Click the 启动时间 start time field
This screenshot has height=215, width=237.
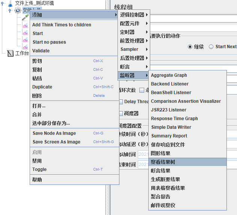pos(143,154)
